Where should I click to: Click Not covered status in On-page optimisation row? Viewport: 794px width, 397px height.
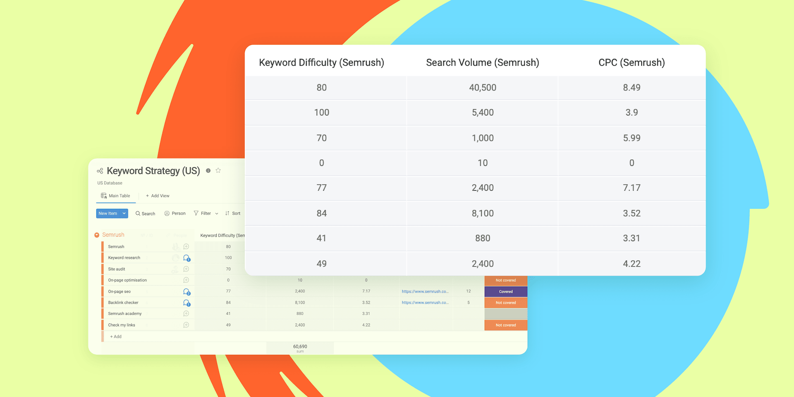(506, 280)
